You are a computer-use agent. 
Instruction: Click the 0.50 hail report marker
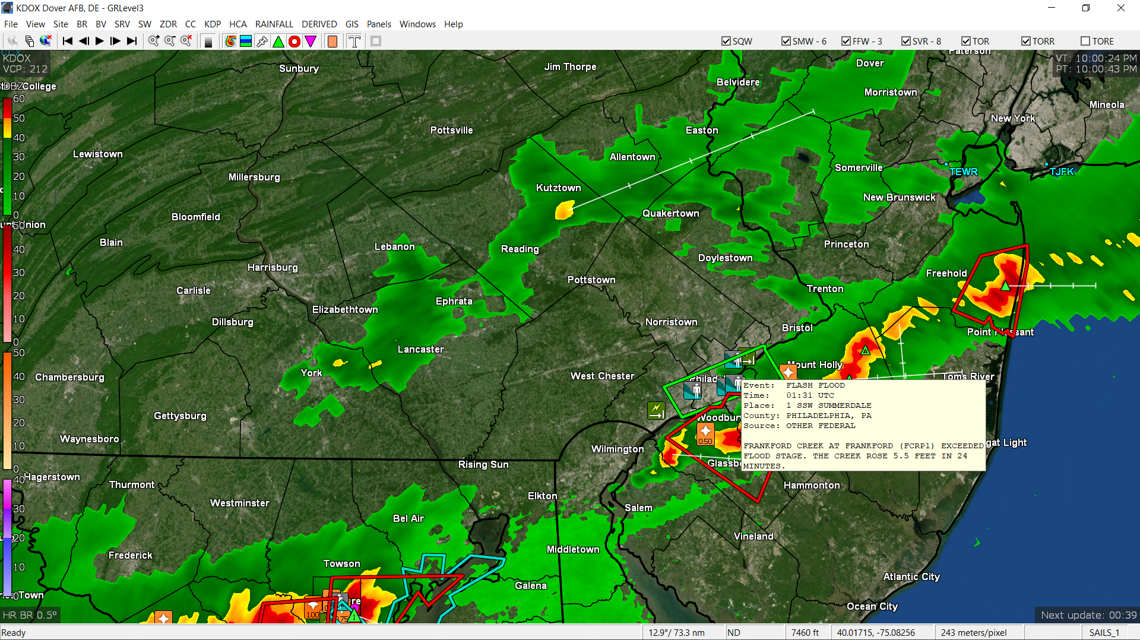pyautogui.click(x=705, y=434)
